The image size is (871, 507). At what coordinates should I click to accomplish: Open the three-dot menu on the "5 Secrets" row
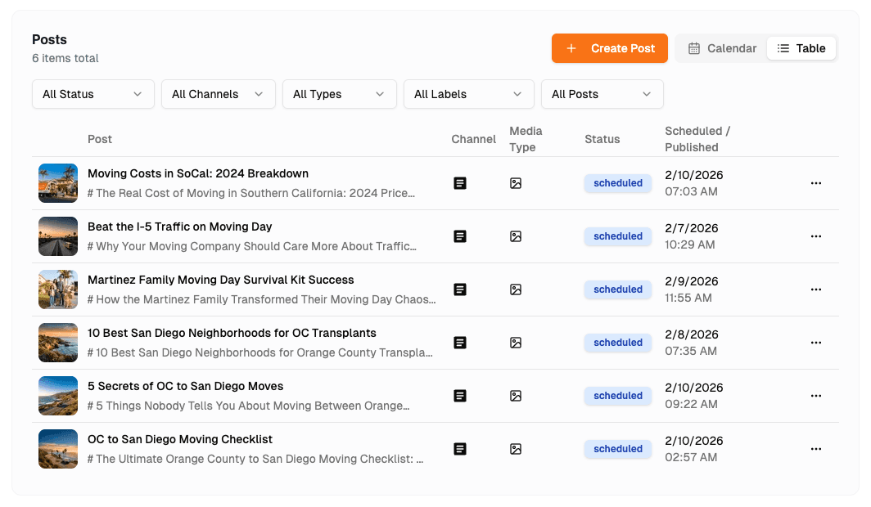(x=816, y=396)
